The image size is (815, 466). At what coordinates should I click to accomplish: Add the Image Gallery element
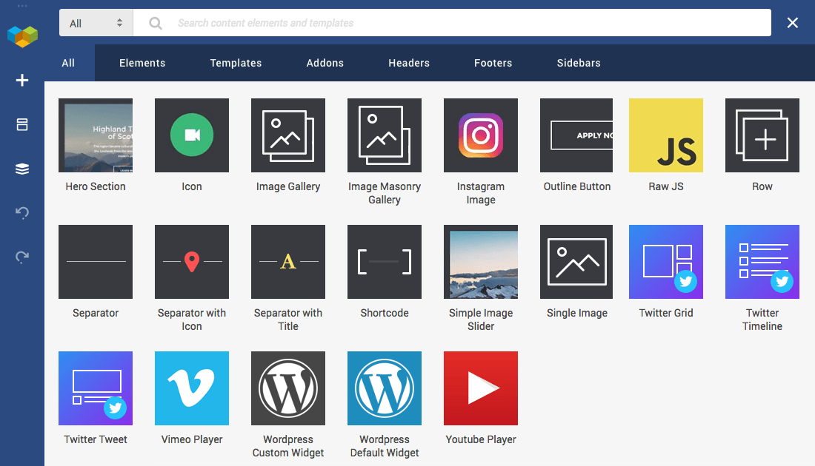[x=288, y=135]
